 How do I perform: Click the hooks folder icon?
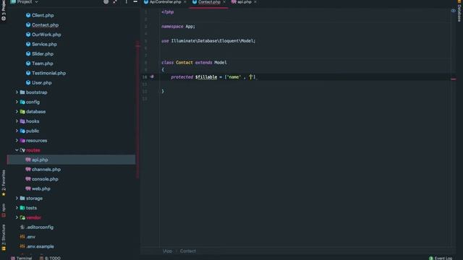coord(22,121)
